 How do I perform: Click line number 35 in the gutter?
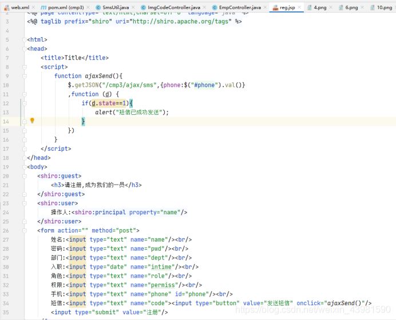coord(6,312)
